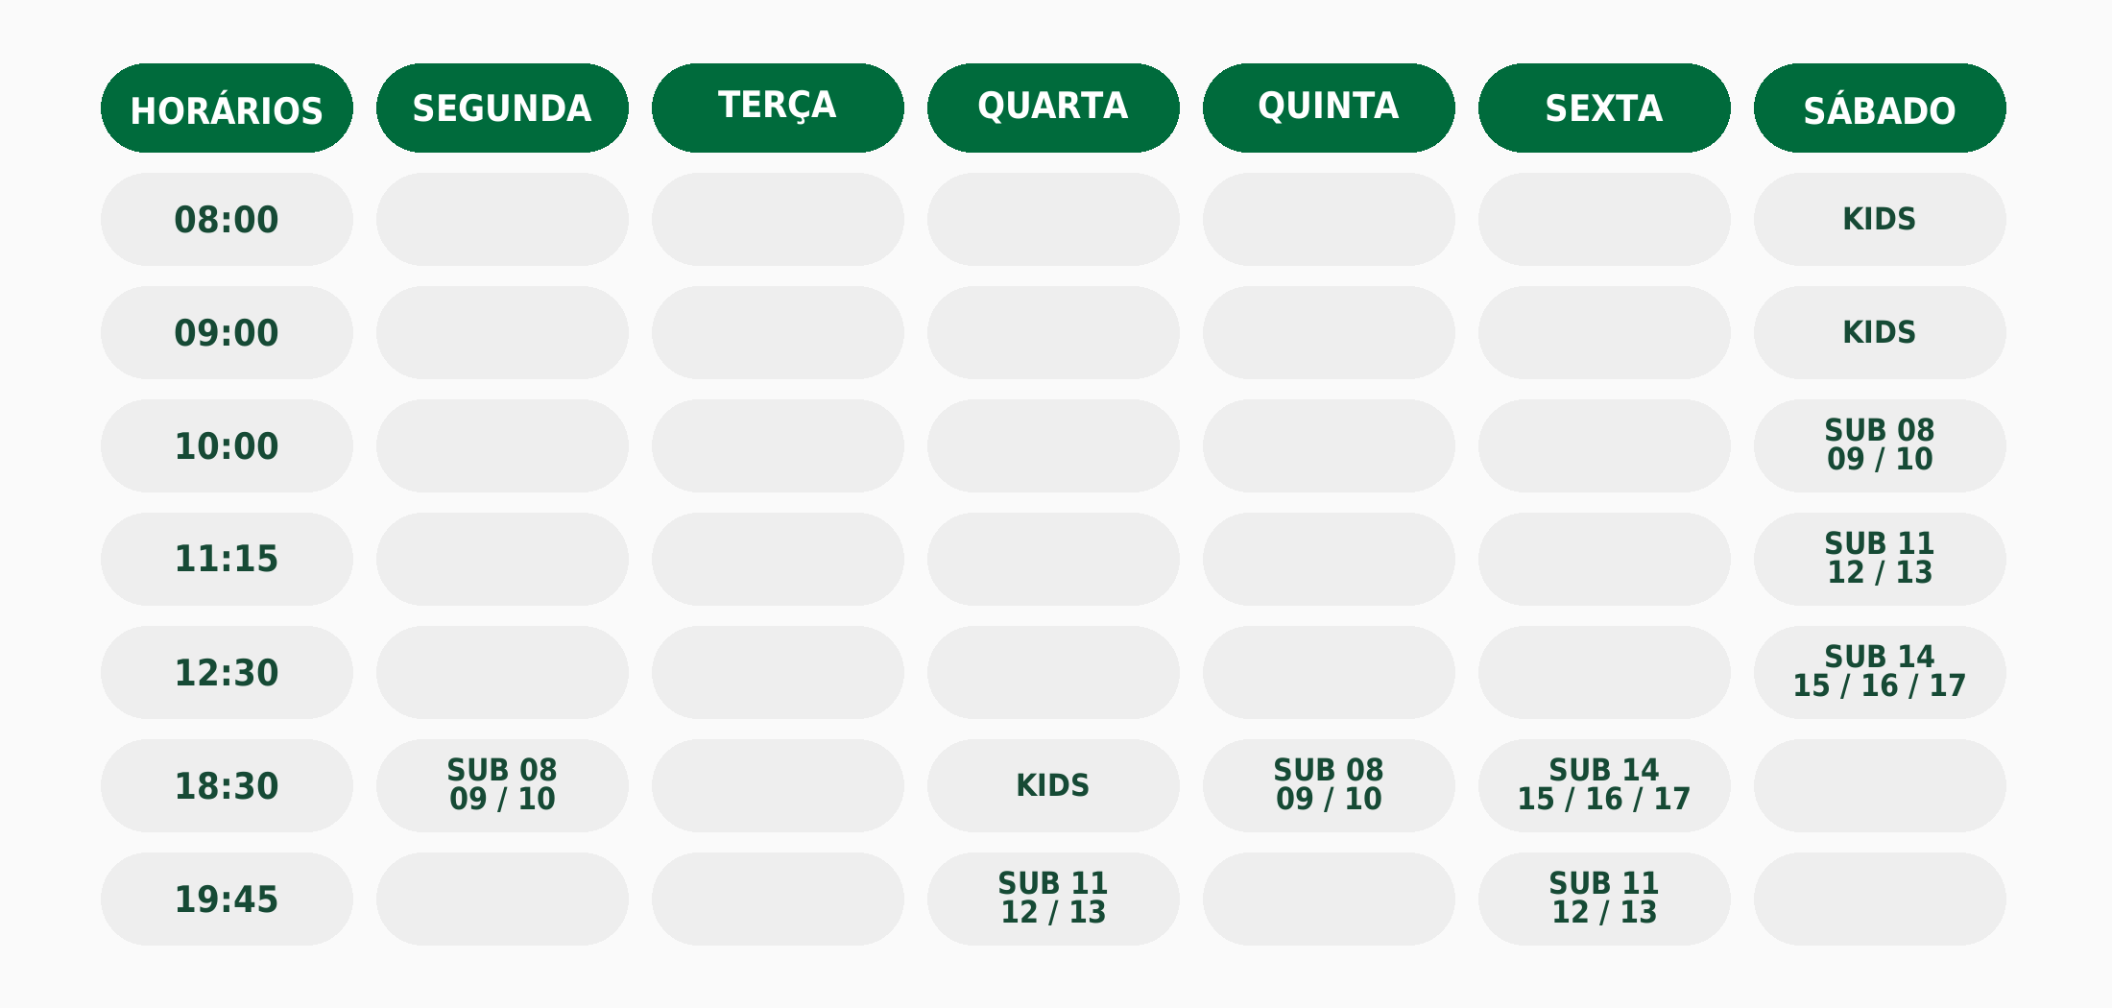
Task: Select Thursday 18:30 SUB 08 class cell
Action: pyautogui.click(x=1329, y=786)
